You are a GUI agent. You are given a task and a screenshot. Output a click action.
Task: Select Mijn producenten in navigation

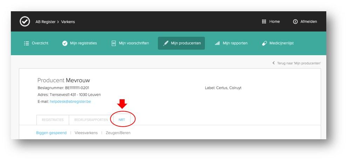tap(181, 43)
